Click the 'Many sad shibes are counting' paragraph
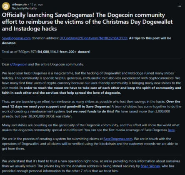 point(91,127)
